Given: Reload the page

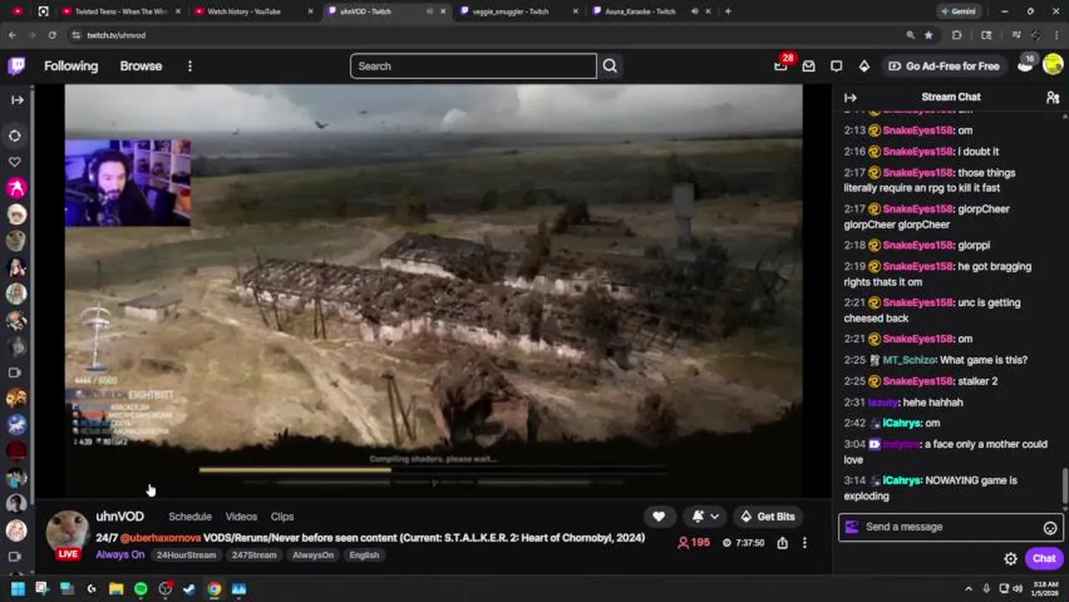Looking at the screenshot, I should pyautogui.click(x=52, y=35).
